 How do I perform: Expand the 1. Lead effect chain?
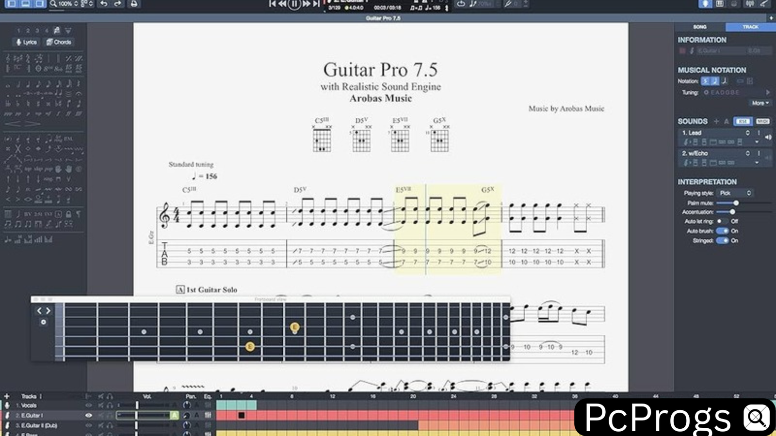tap(757, 142)
